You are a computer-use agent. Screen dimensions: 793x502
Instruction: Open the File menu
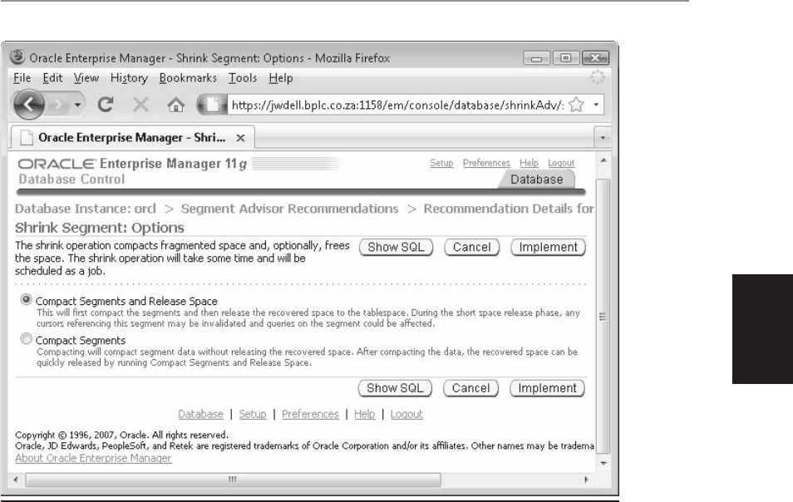(22, 78)
